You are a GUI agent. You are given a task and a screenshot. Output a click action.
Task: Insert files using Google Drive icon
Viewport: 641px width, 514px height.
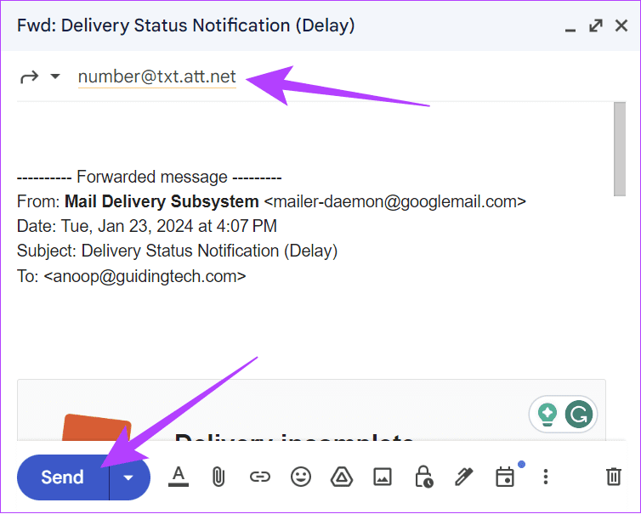[341, 477]
